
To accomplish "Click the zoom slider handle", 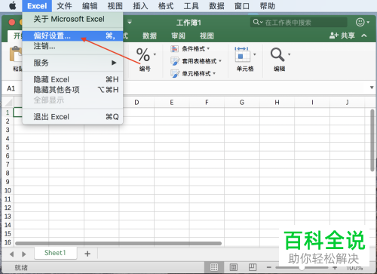I will click(x=302, y=268).
